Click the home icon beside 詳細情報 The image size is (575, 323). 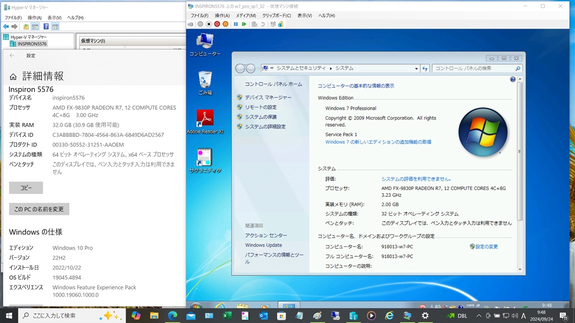13,76
